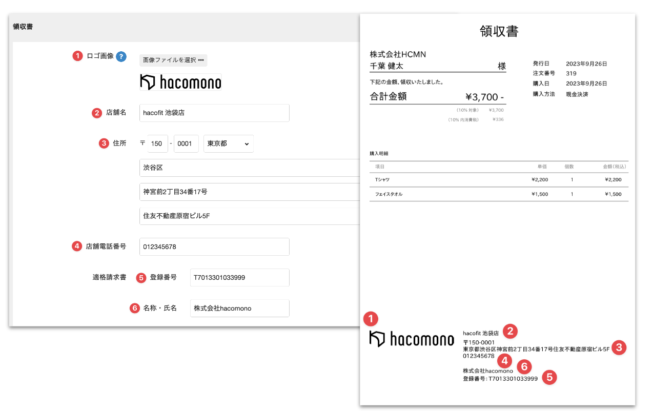Focus the 店舗名 field containing hacofit 池袋店
This screenshot has width=653, height=411.
[x=214, y=113]
